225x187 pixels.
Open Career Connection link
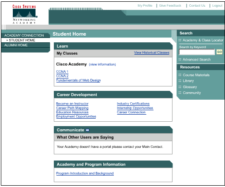(x=131, y=112)
